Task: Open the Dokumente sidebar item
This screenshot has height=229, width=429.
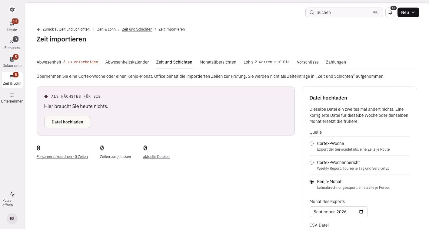Action: (12, 62)
